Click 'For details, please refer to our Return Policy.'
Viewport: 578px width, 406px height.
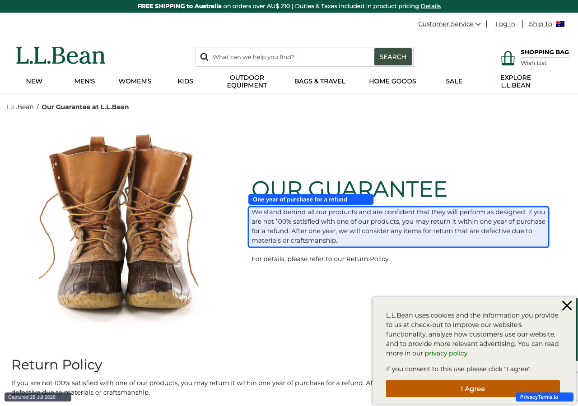(x=321, y=259)
